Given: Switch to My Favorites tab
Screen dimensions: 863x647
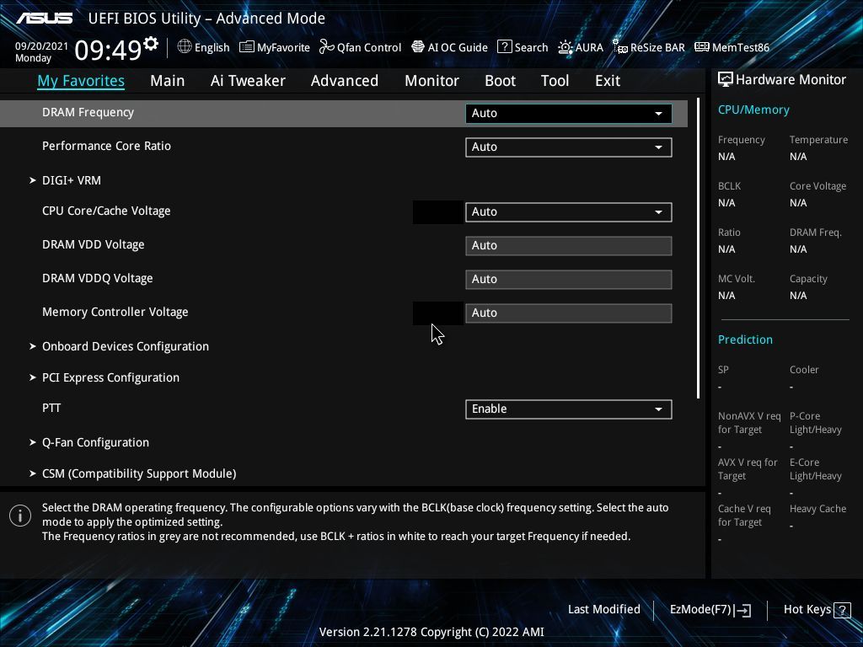Looking at the screenshot, I should tap(81, 81).
